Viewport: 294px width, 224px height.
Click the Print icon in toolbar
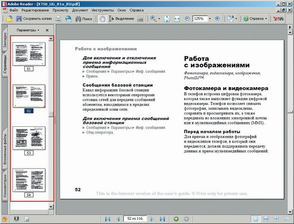[x=59, y=19]
